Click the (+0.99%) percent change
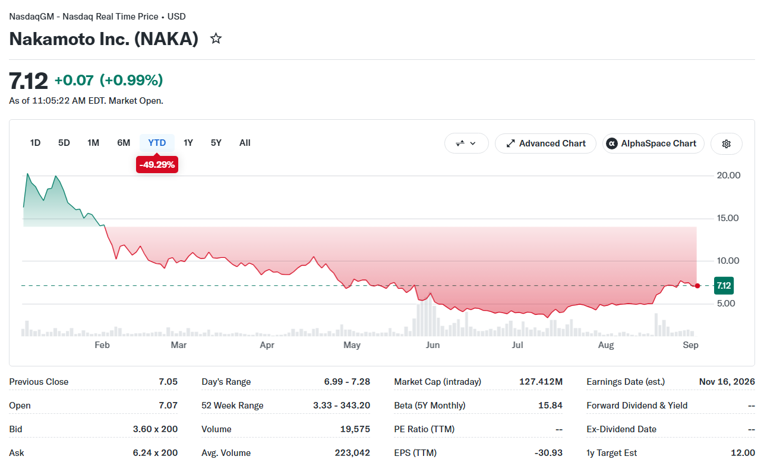This screenshot has width=764, height=469. [x=131, y=81]
